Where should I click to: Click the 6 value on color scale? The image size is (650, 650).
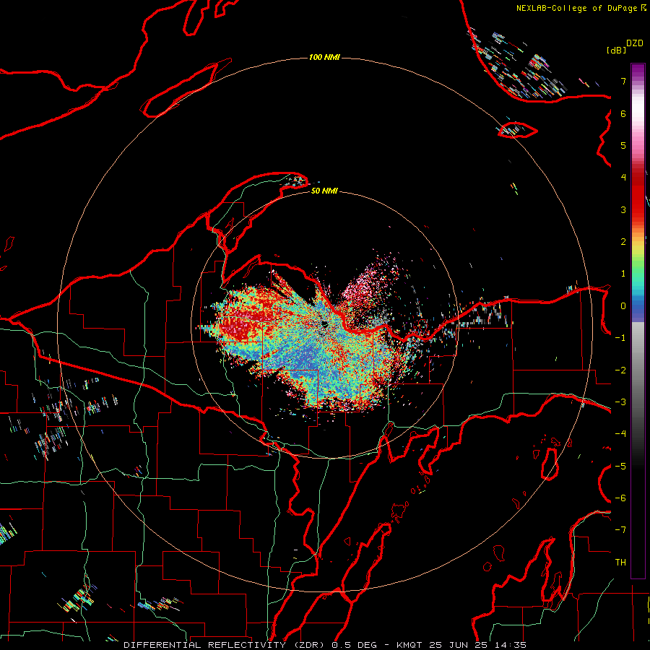tap(623, 113)
